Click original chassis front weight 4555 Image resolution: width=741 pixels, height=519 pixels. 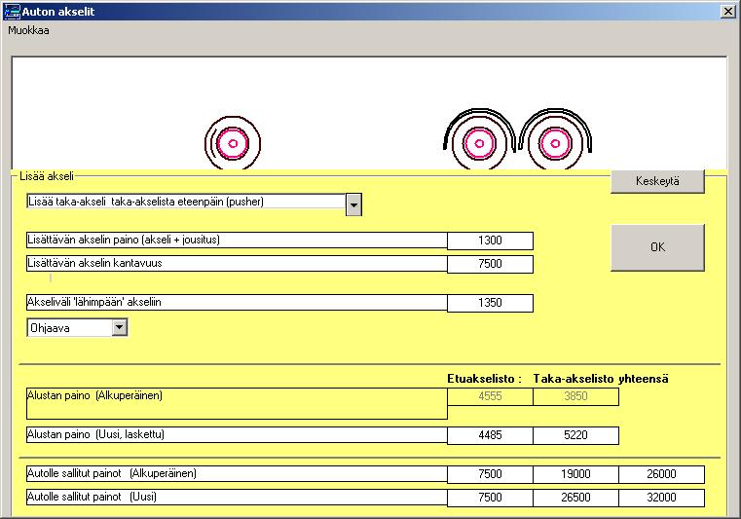(490, 396)
